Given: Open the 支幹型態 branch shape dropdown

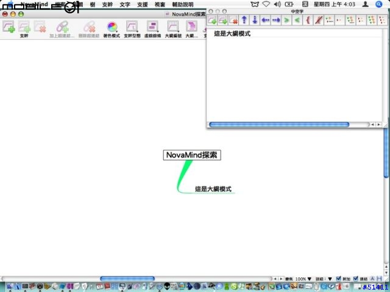Looking at the screenshot, I should coord(132,27).
